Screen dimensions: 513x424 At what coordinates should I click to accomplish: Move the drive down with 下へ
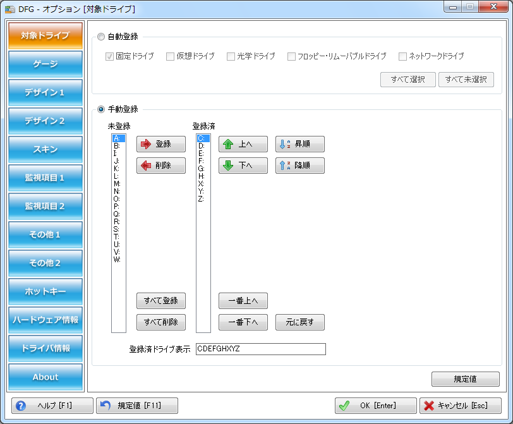click(x=243, y=166)
